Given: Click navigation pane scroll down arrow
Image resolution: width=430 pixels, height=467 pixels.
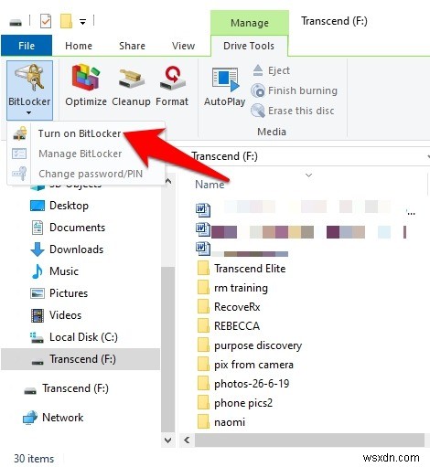Looking at the screenshot, I should click(x=168, y=440).
